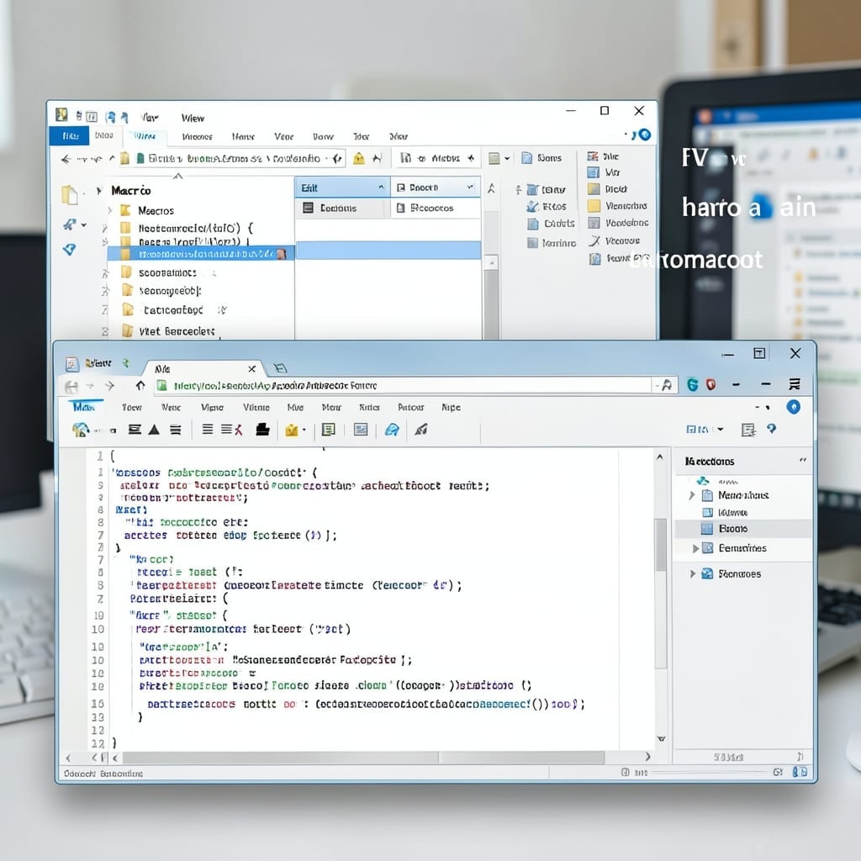
Task: Open the Nipe menu in the lower editor
Action: [x=451, y=408]
